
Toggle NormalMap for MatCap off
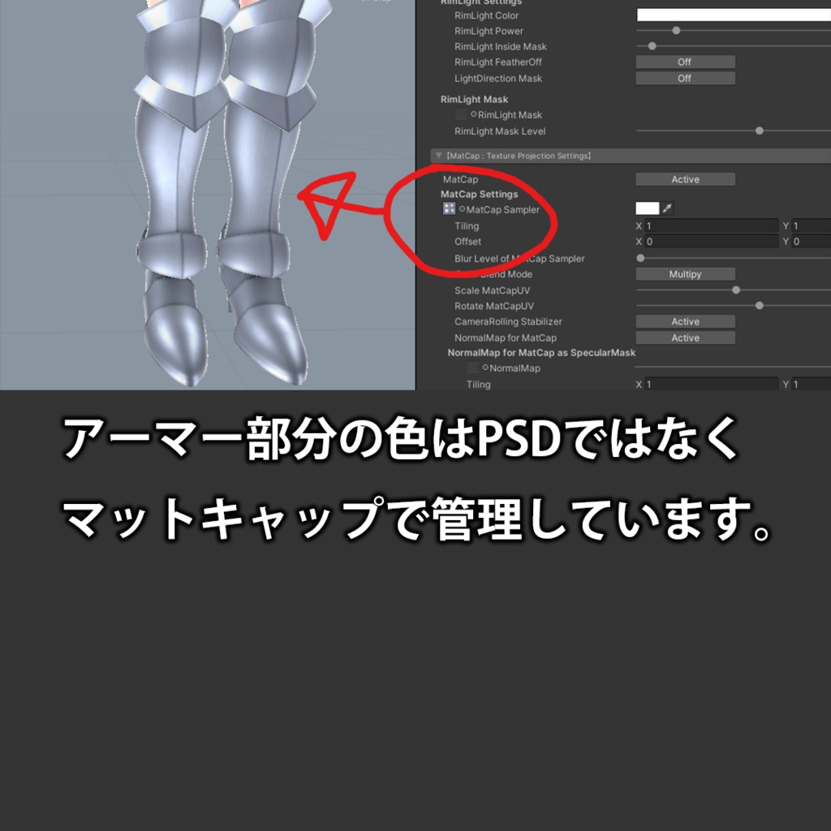(x=684, y=337)
